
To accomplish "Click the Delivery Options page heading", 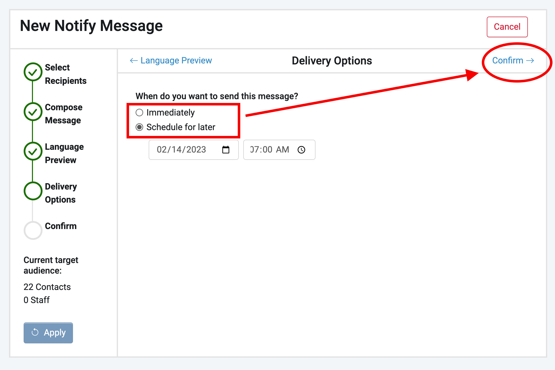I will click(332, 61).
